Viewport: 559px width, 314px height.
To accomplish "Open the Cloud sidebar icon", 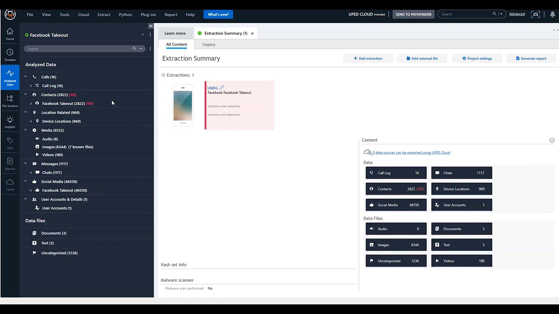I will pyautogui.click(x=10, y=184).
